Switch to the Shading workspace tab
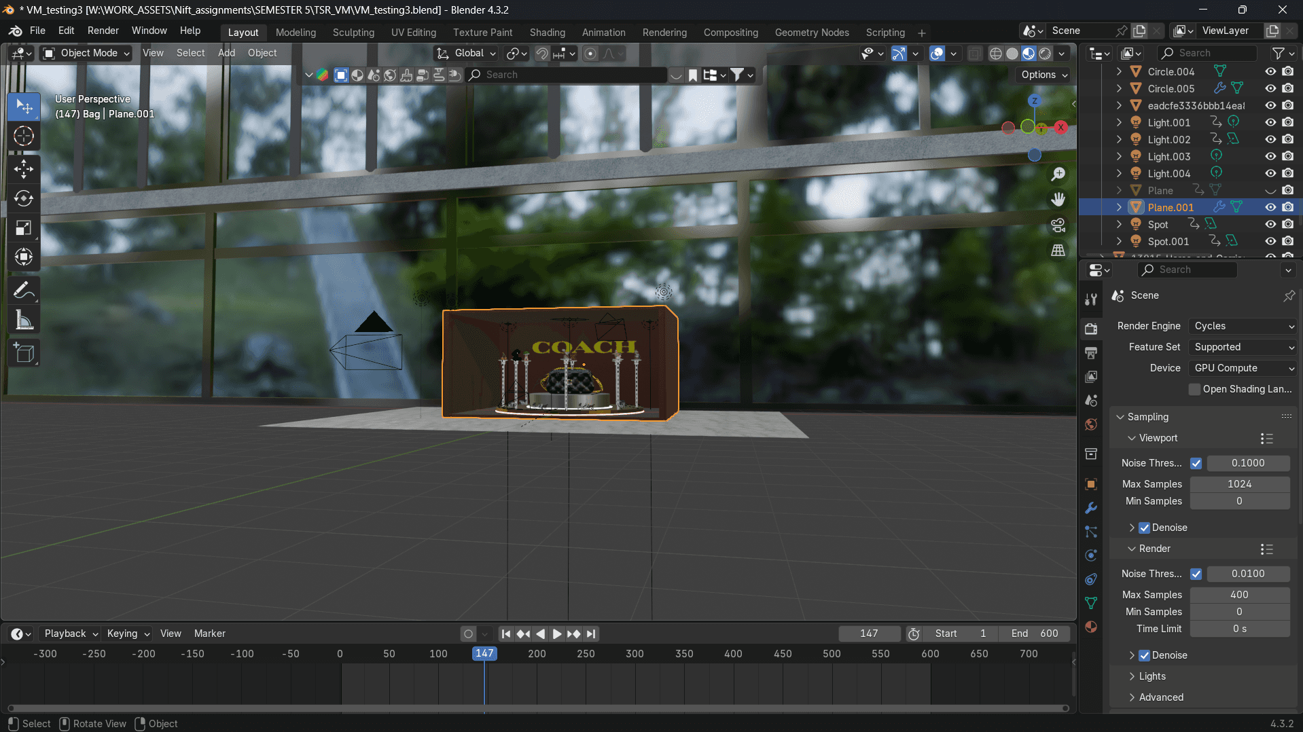1303x732 pixels. coord(548,33)
